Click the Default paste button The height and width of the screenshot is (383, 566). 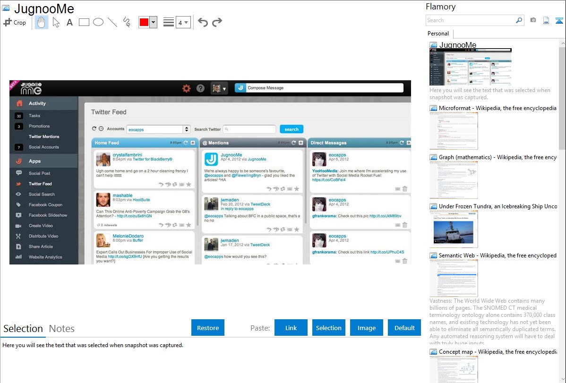[x=404, y=328]
